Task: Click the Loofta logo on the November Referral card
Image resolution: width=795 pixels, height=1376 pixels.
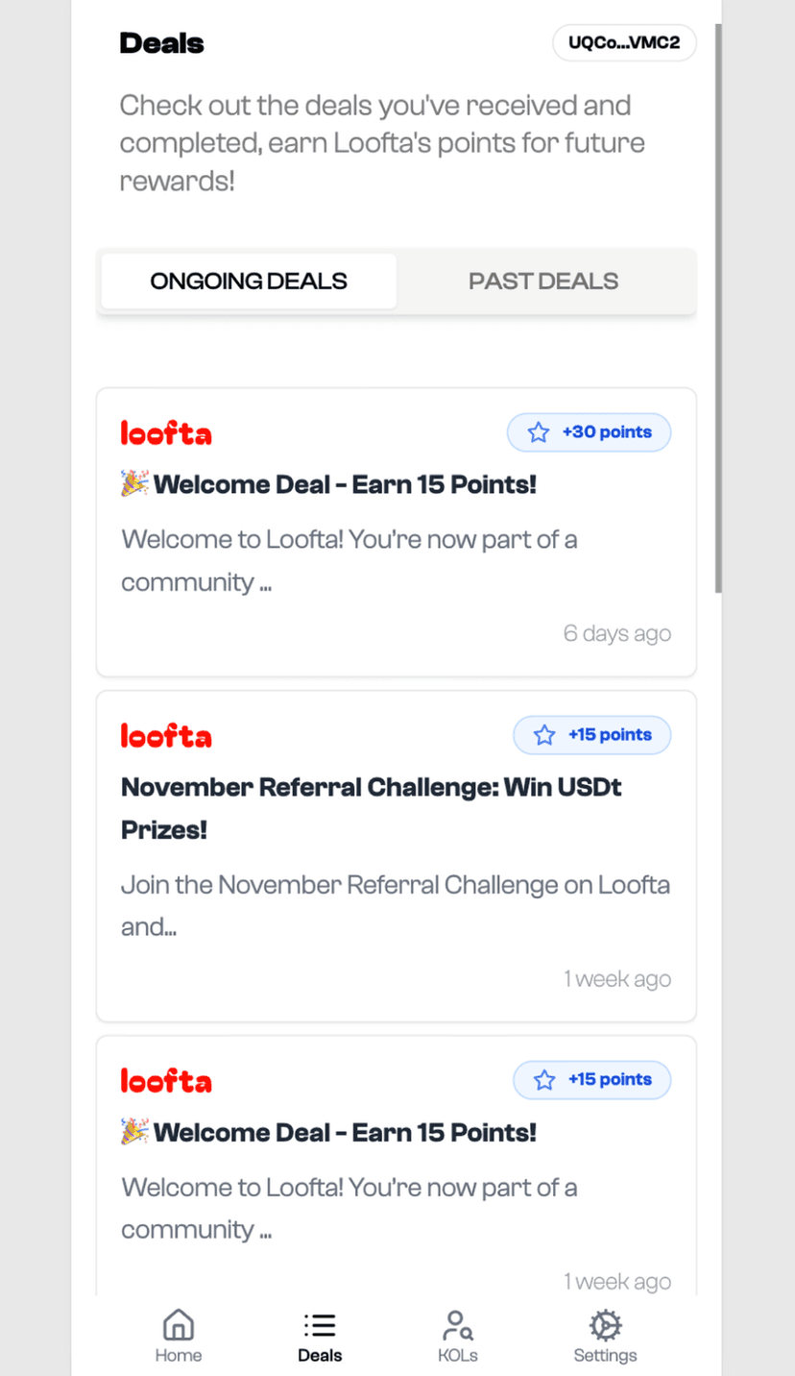Action: (166, 736)
